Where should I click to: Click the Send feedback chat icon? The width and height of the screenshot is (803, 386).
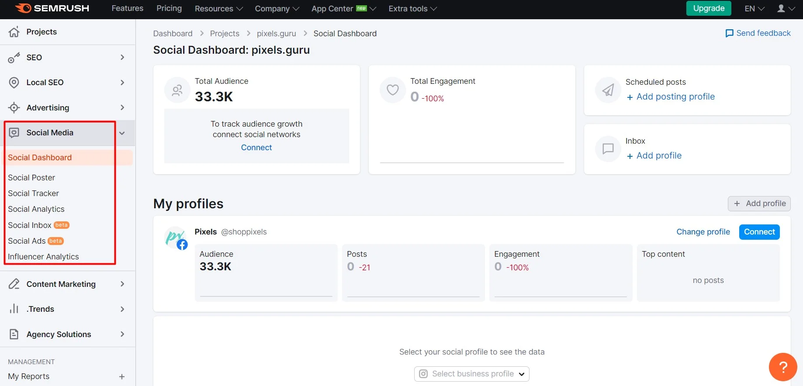tap(729, 33)
